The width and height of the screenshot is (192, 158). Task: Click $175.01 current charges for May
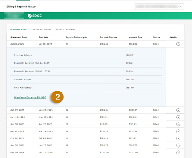click(x=104, y=117)
